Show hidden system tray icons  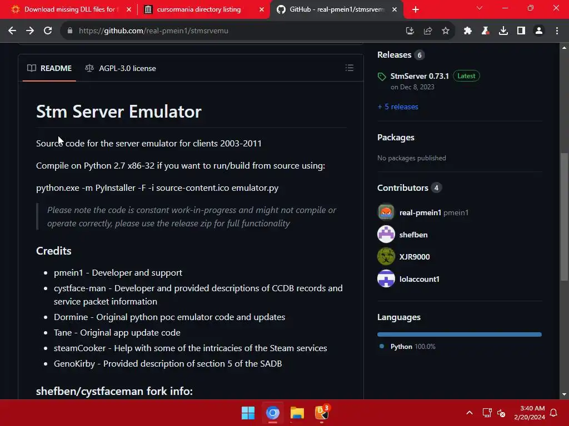(x=469, y=413)
